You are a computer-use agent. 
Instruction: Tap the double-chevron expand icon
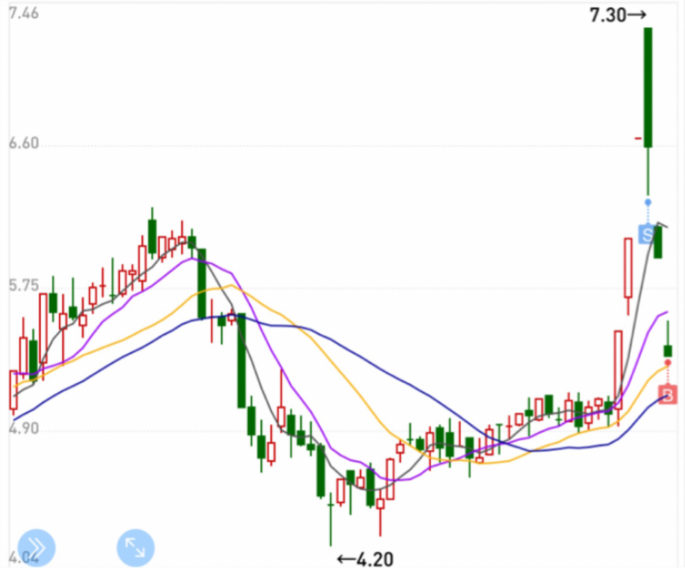[37, 547]
